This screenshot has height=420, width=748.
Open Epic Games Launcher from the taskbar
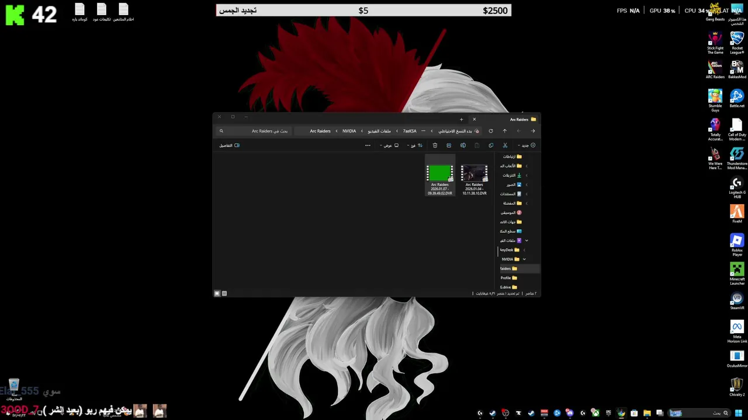click(608, 413)
